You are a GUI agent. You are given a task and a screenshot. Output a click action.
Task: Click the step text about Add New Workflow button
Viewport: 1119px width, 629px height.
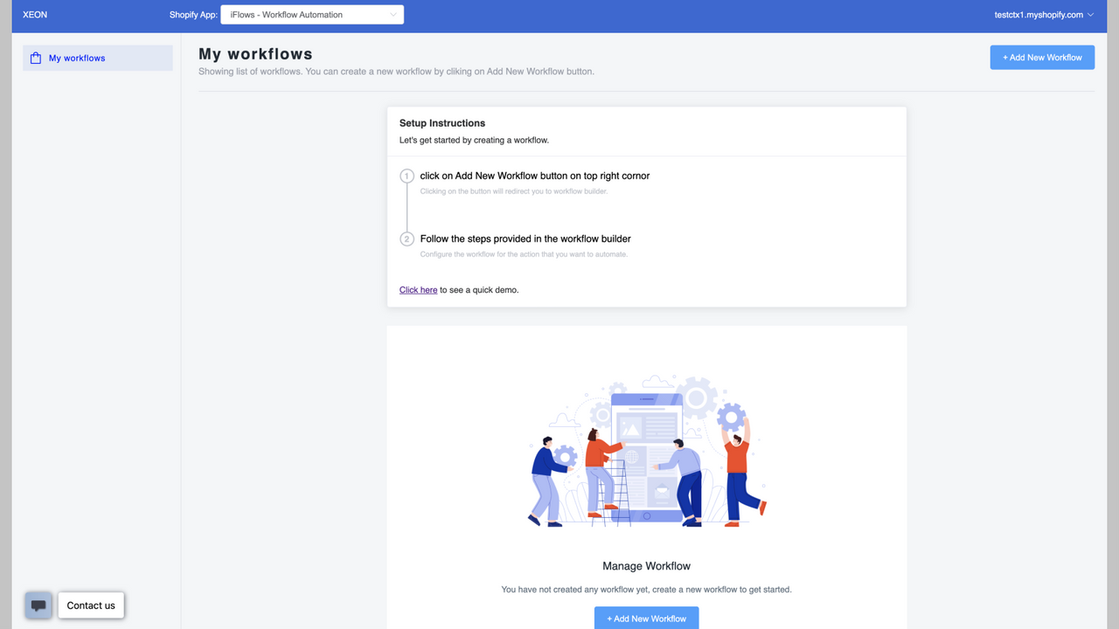(534, 176)
